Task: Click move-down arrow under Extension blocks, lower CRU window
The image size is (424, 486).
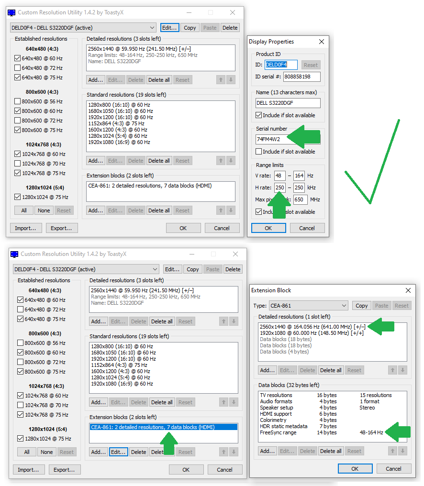Action: tap(234, 452)
